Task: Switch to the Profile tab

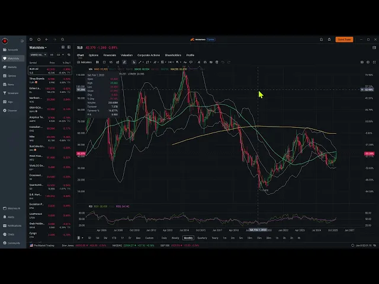Action: (190, 55)
